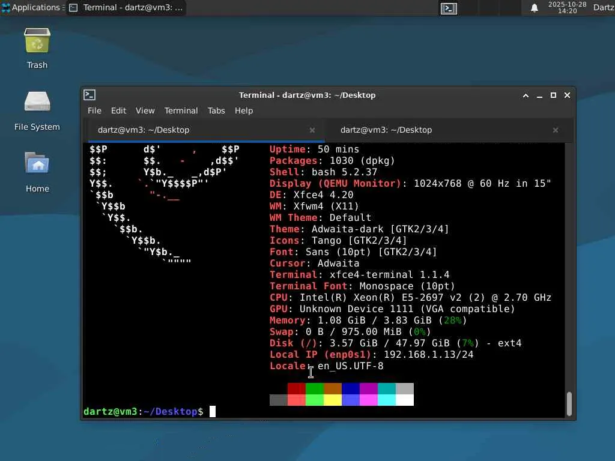Click the dark red color block

click(x=297, y=388)
